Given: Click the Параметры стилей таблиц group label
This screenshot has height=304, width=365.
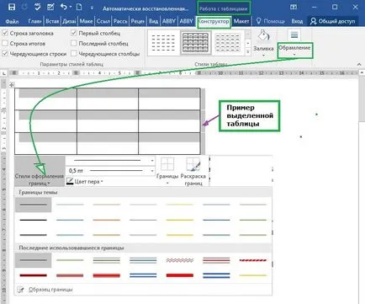Looking at the screenshot, I should (71, 64).
